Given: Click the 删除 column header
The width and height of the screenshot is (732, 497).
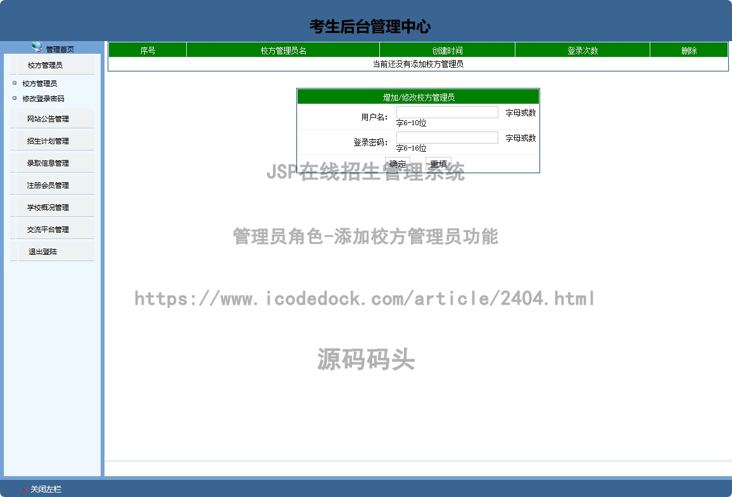Looking at the screenshot, I should click(688, 51).
